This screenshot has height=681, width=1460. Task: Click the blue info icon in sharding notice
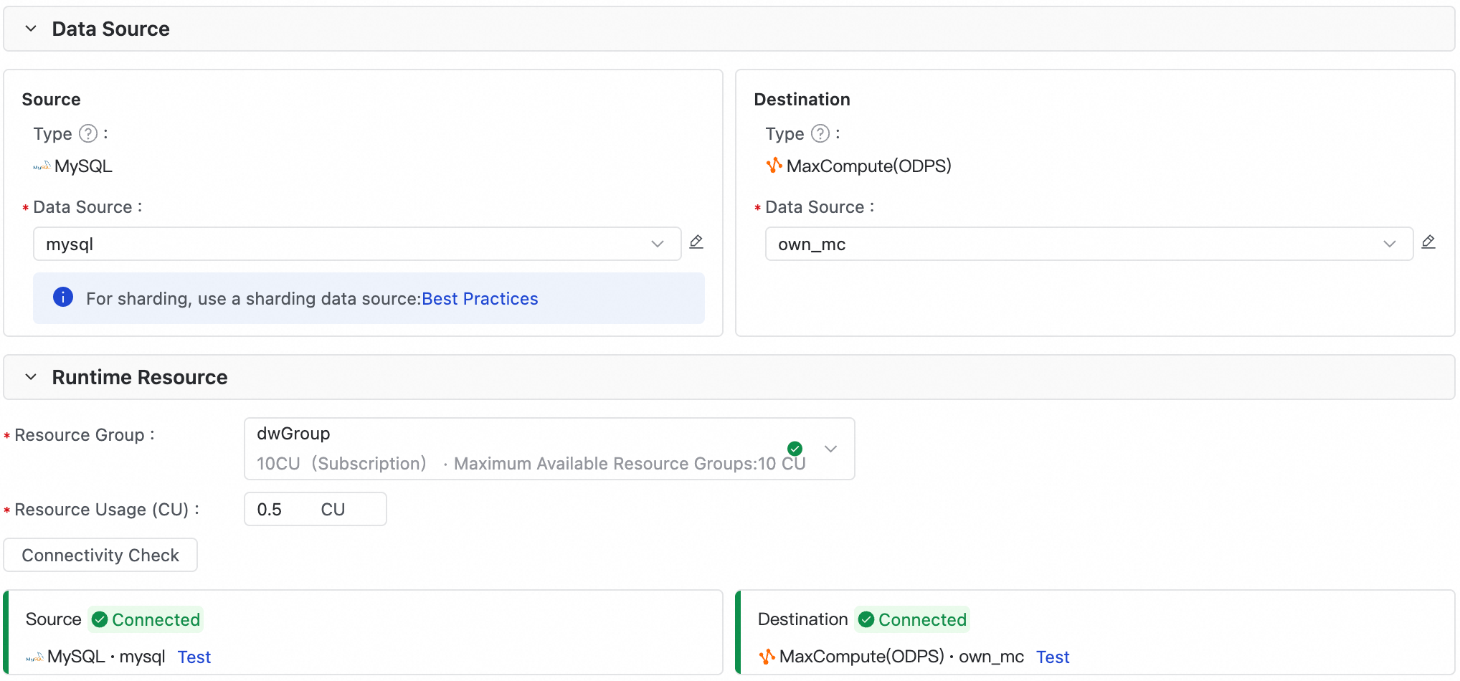click(63, 297)
